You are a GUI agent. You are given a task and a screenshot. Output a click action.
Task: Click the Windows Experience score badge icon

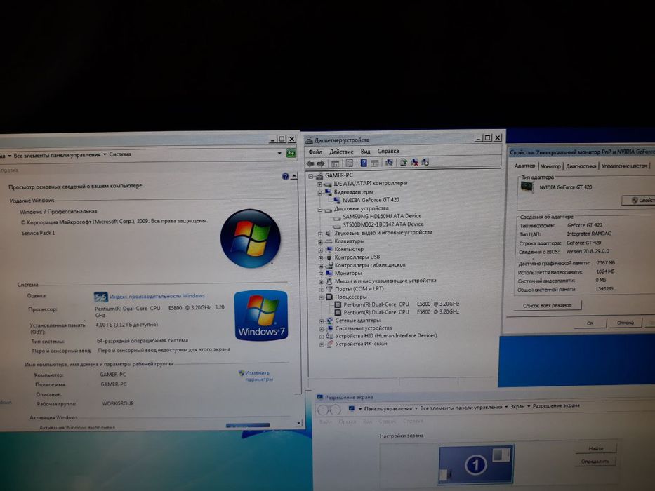point(100,297)
